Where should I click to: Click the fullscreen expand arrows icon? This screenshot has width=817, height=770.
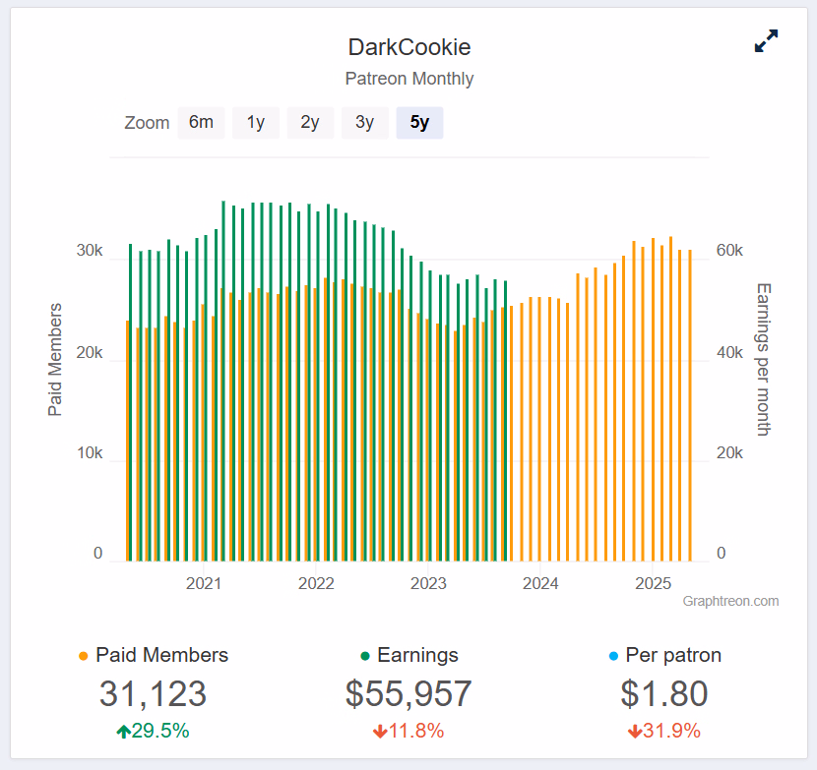click(x=766, y=41)
